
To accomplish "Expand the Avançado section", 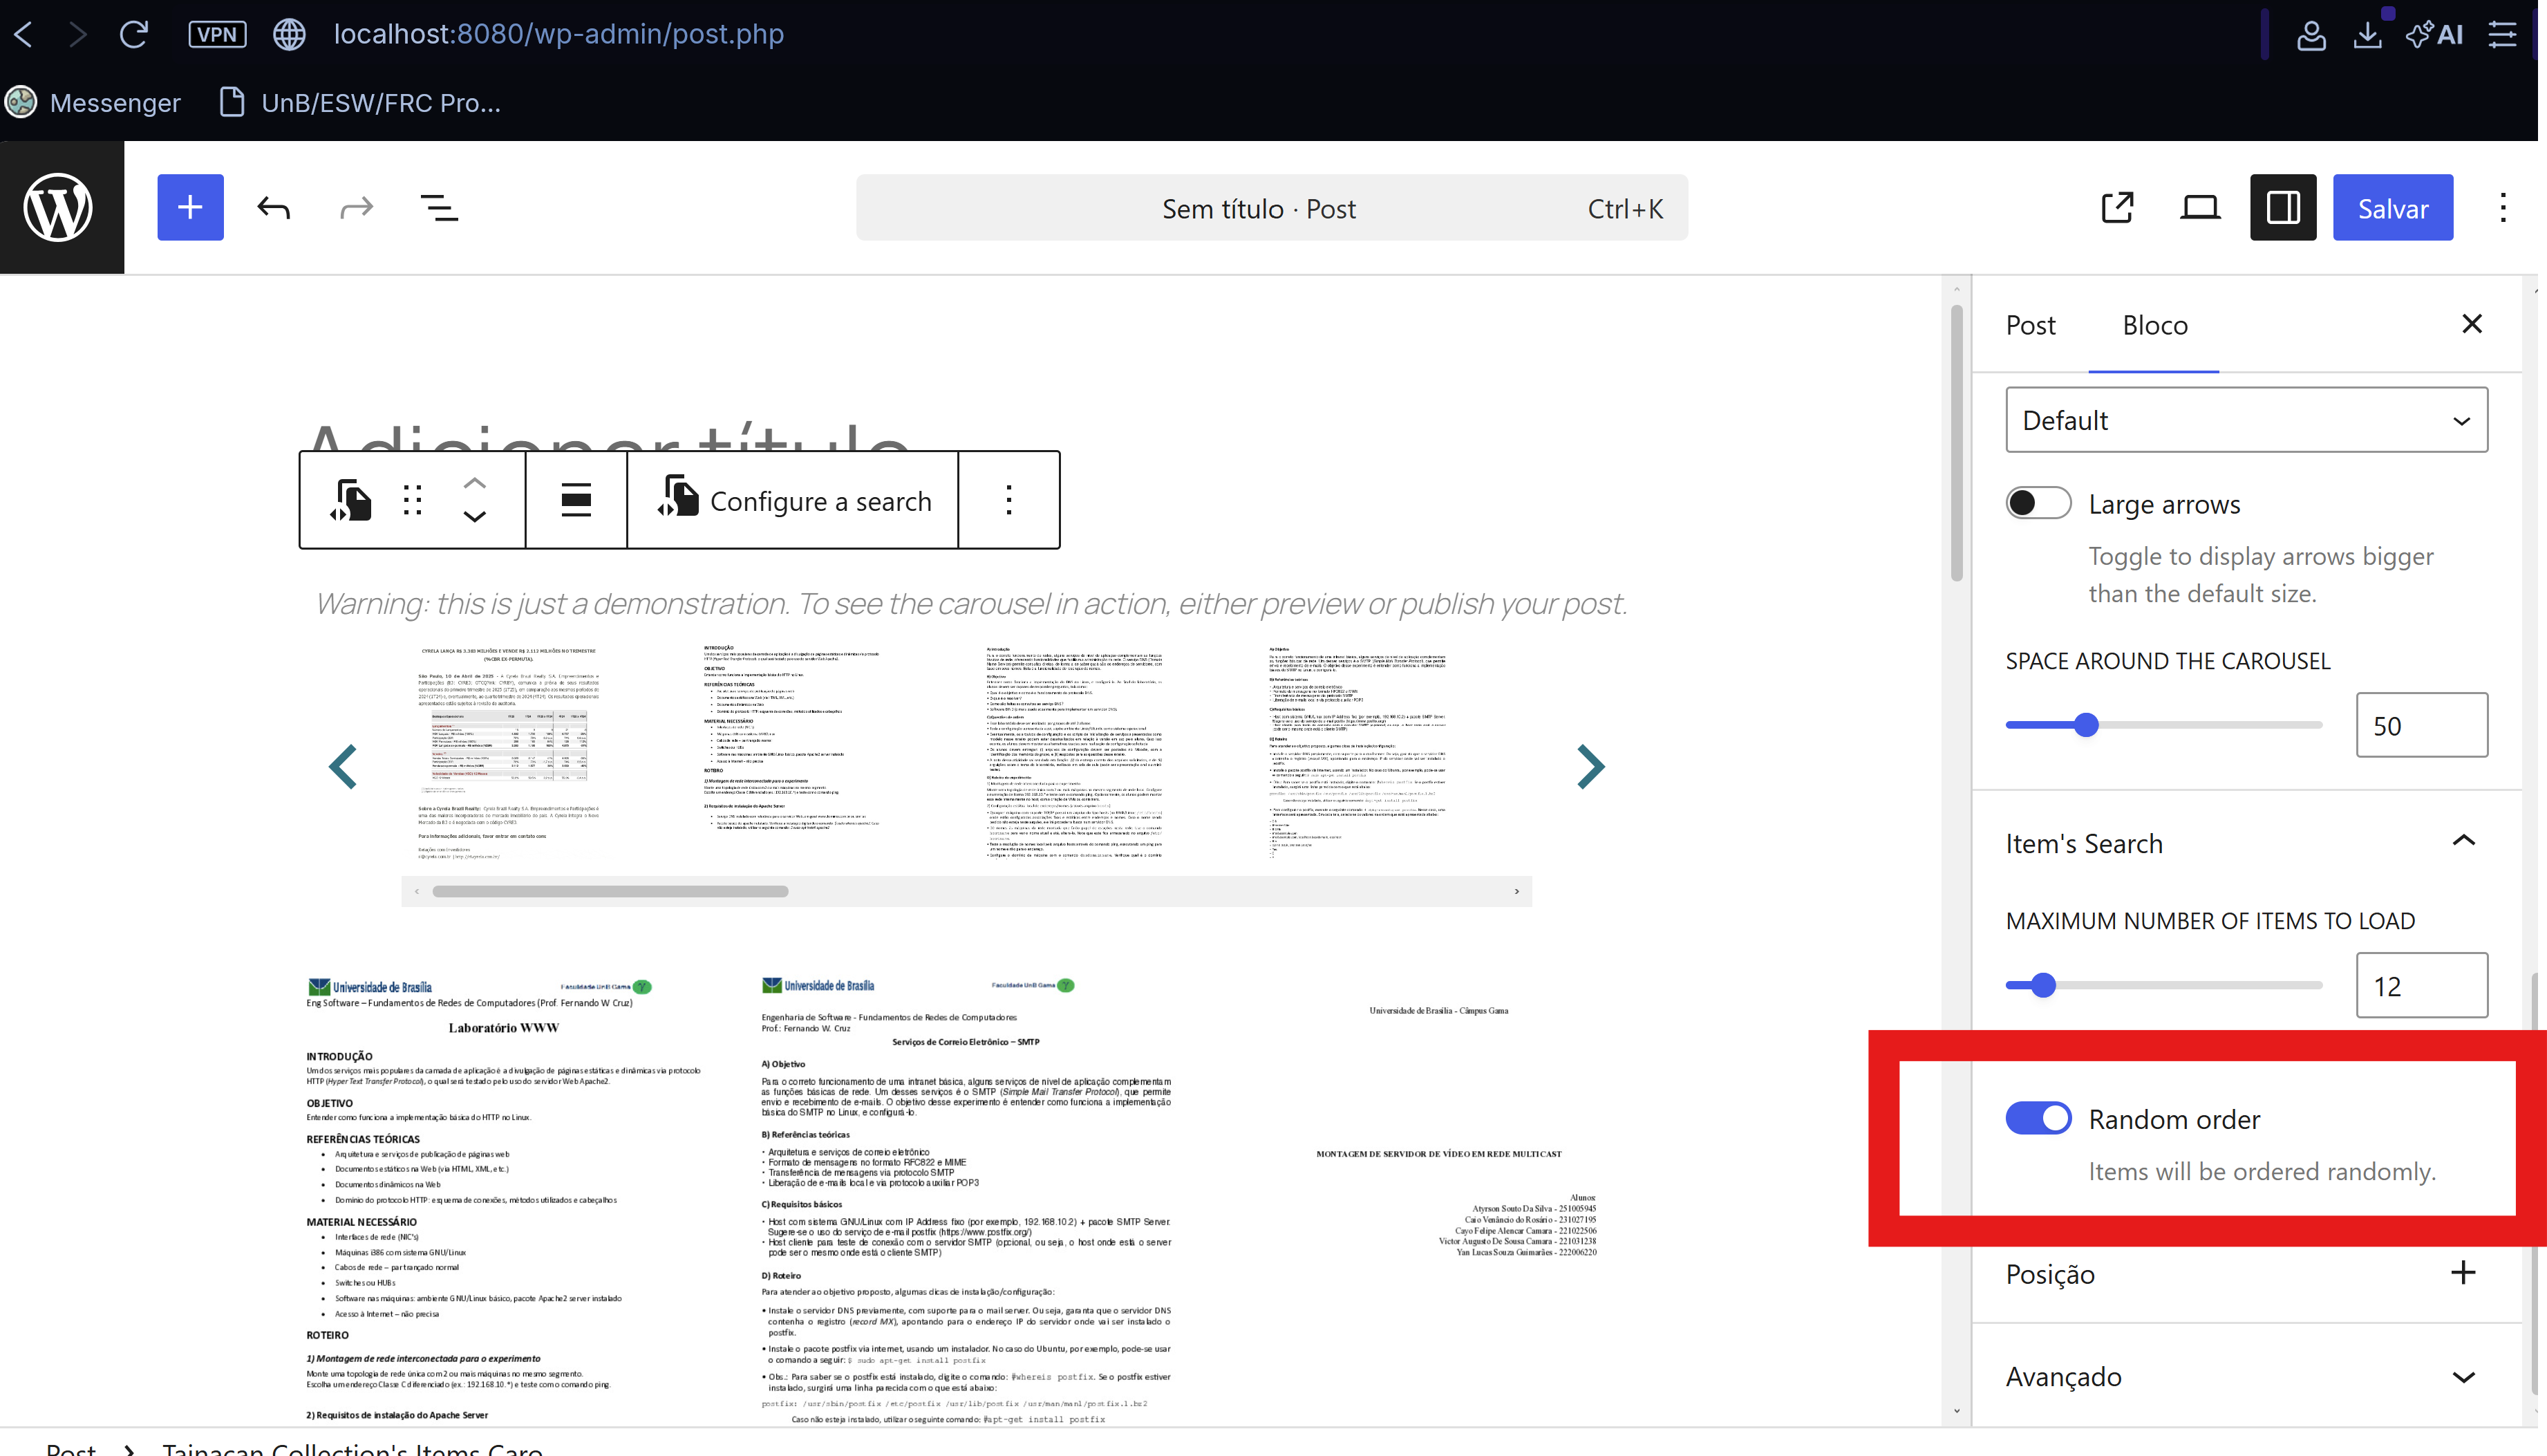I will tap(2246, 1376).
